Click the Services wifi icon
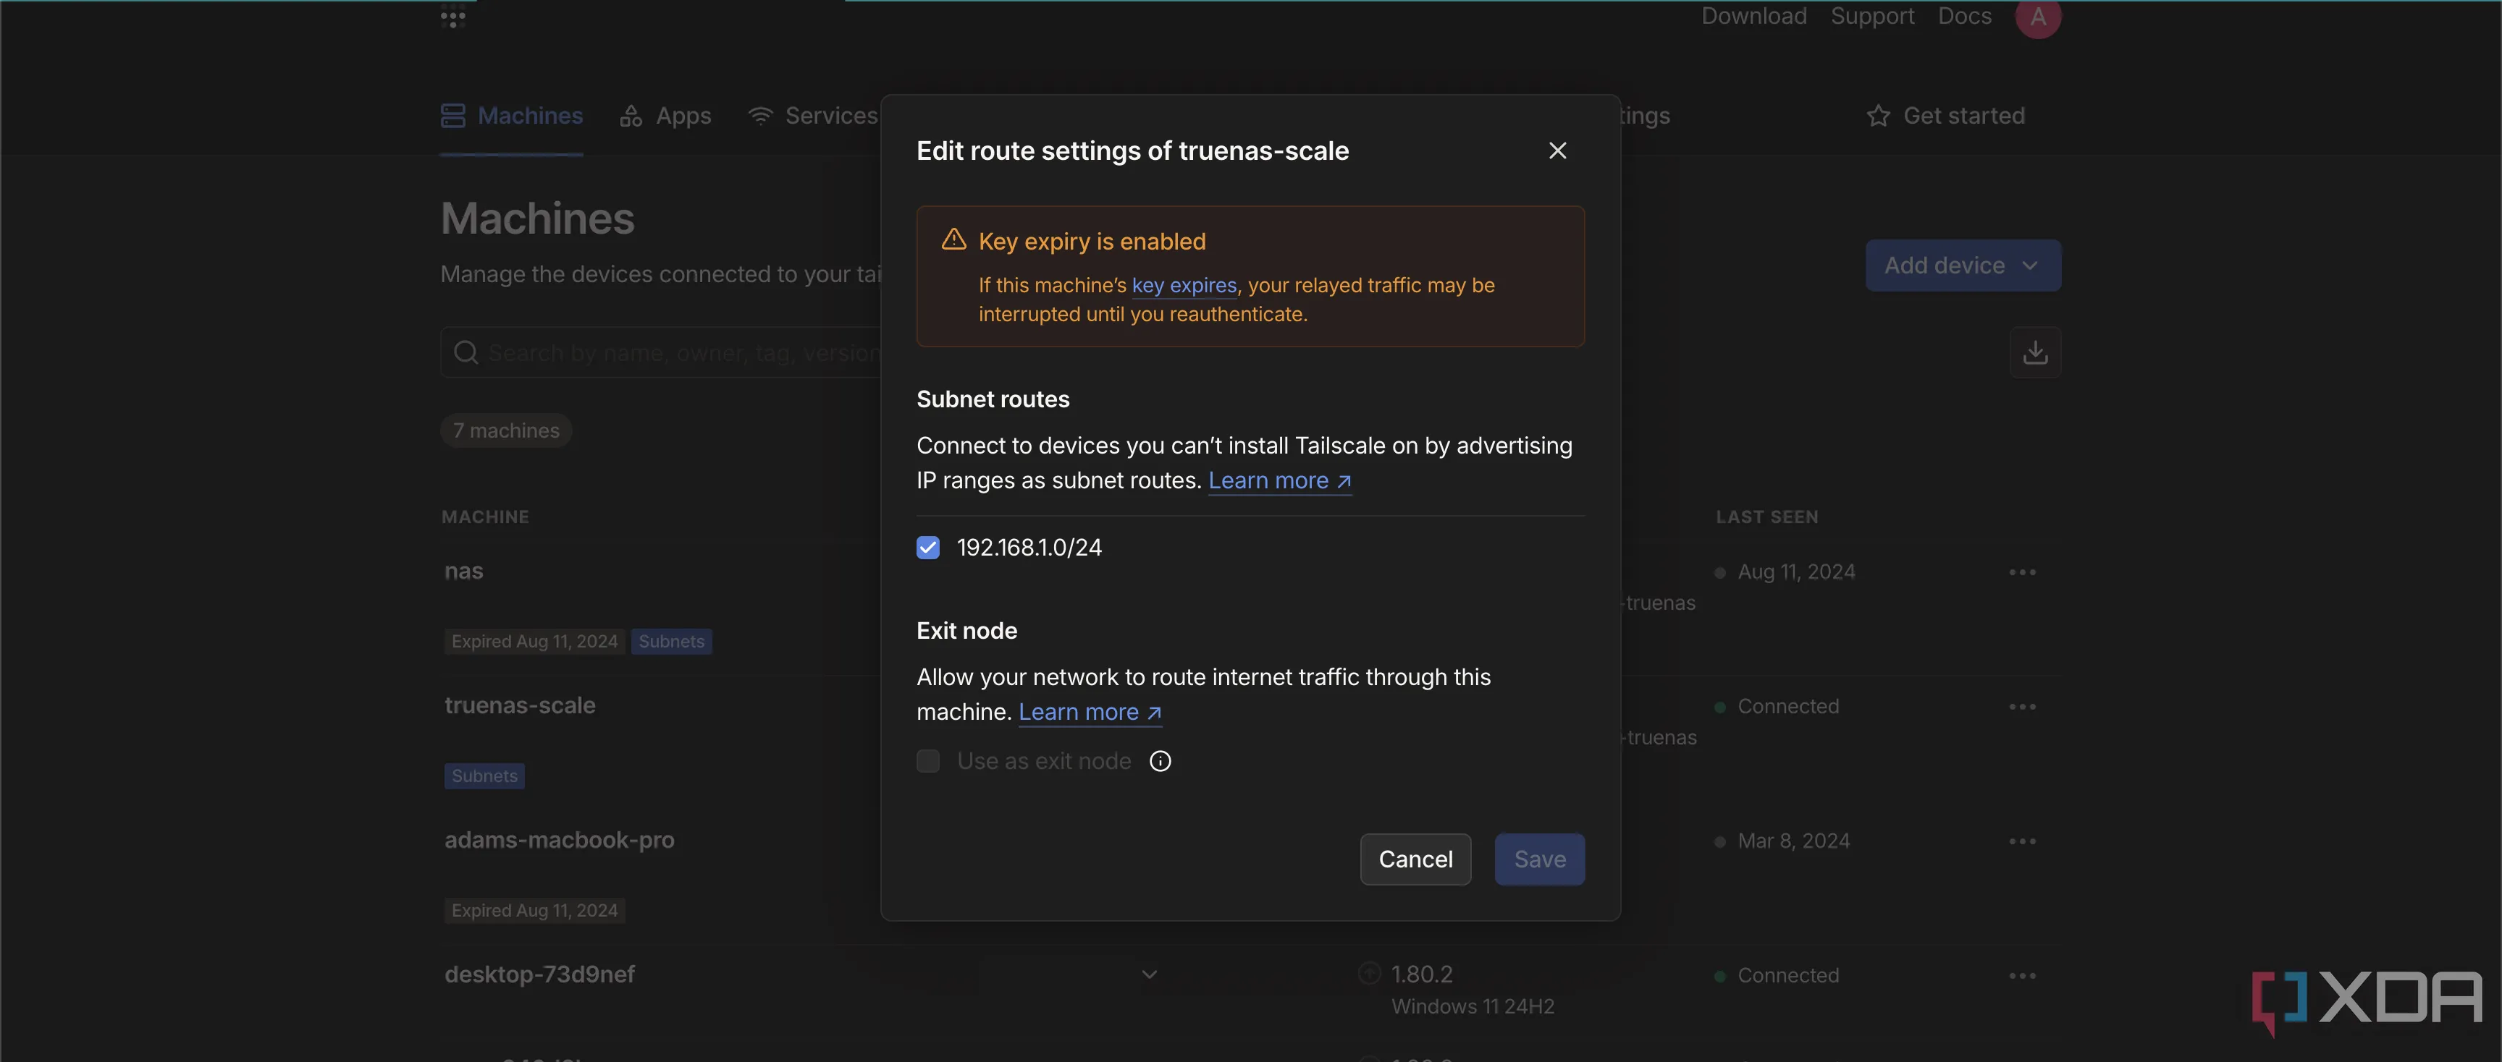 (759, 116)
